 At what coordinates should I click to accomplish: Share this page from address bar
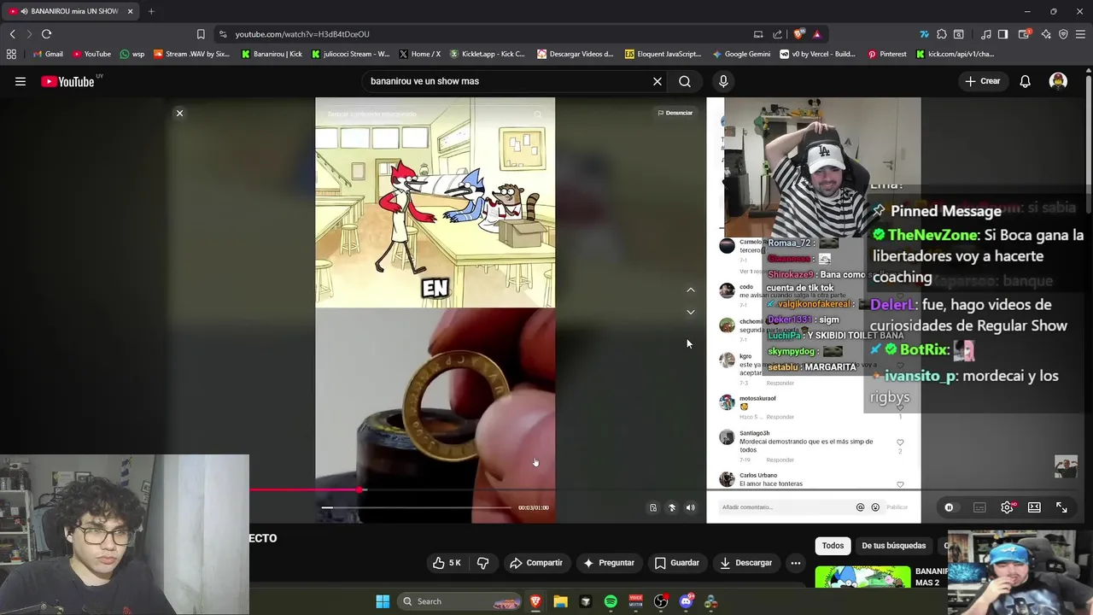coord(777,34)
